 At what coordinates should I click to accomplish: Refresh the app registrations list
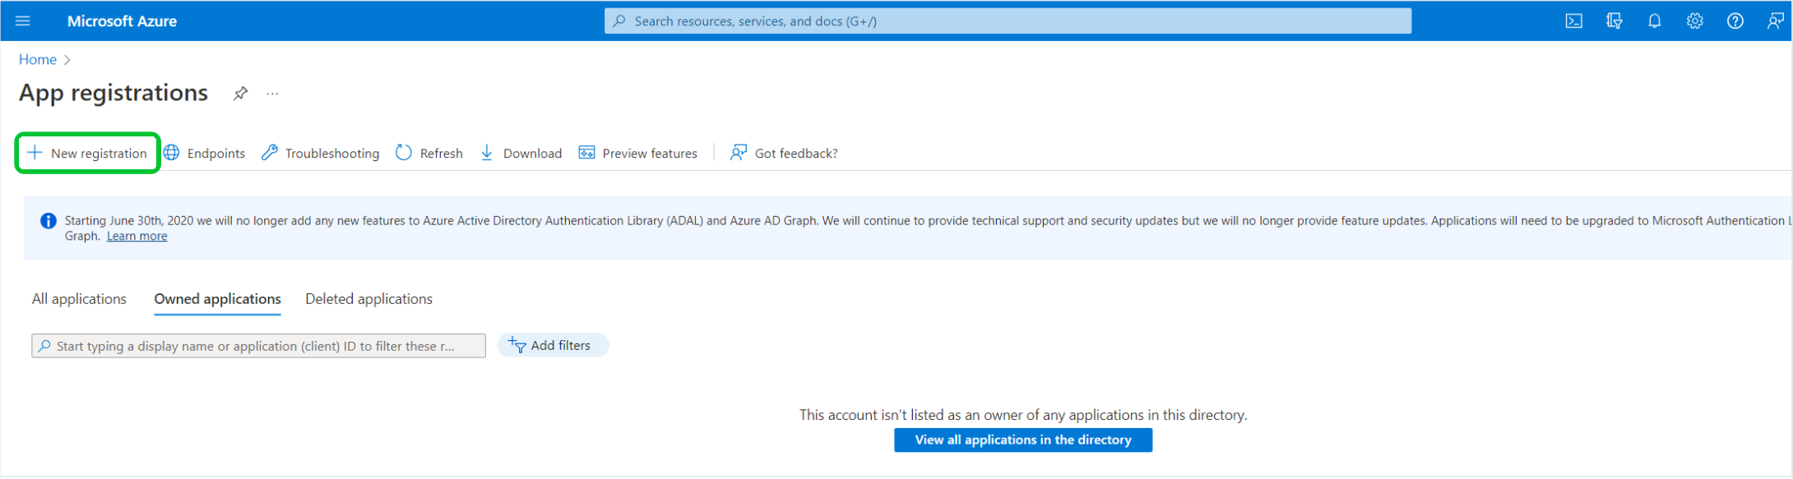tap(429, 154)
